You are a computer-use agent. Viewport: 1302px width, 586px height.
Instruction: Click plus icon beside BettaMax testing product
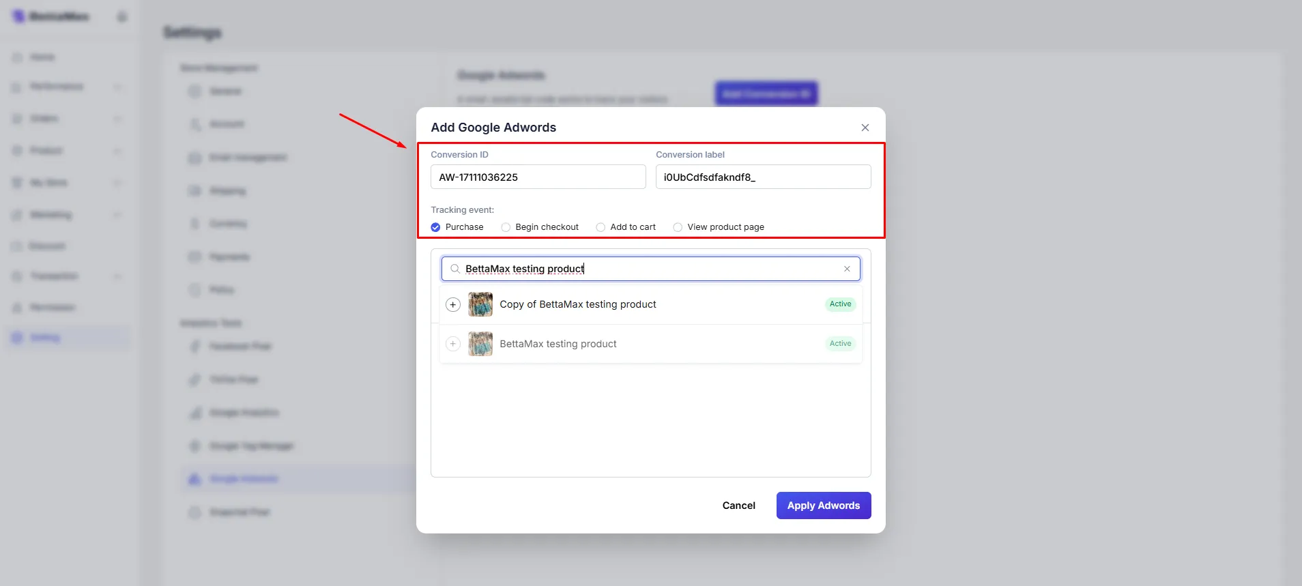(453, 344)
